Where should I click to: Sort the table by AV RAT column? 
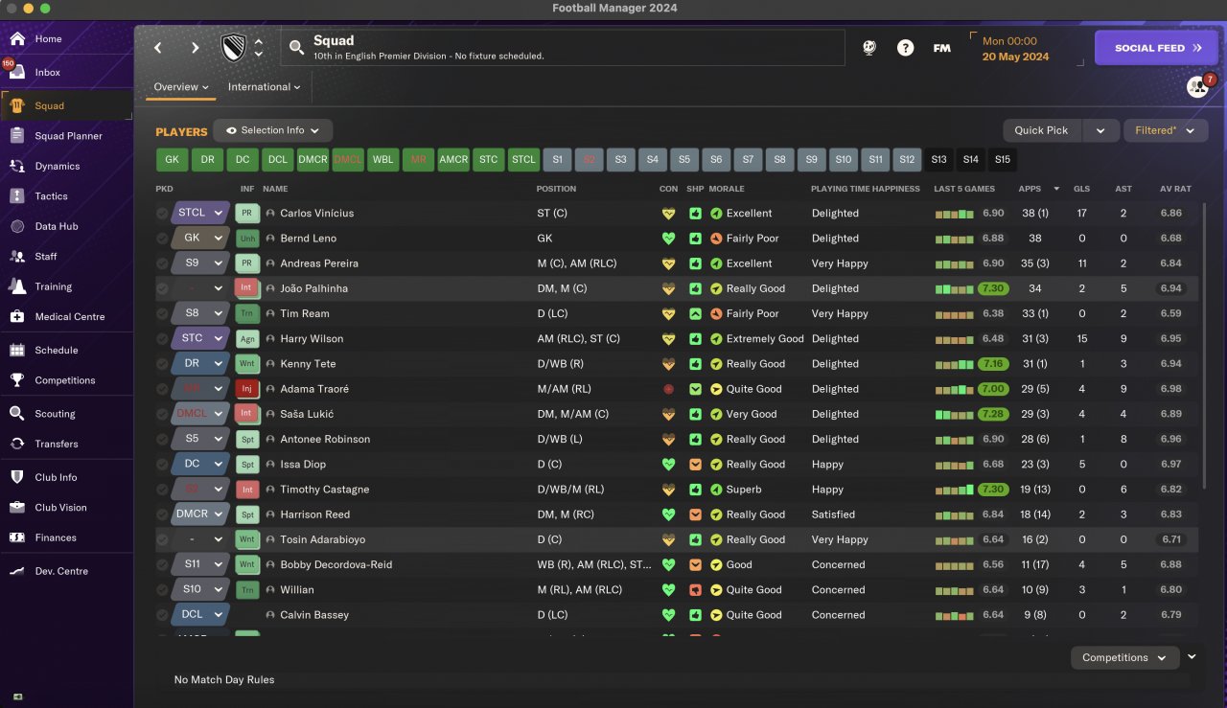(x=1173, y=189)
